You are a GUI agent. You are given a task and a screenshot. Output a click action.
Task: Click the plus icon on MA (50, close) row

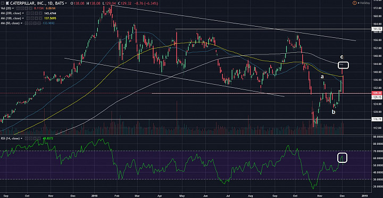tap(35, 23)
